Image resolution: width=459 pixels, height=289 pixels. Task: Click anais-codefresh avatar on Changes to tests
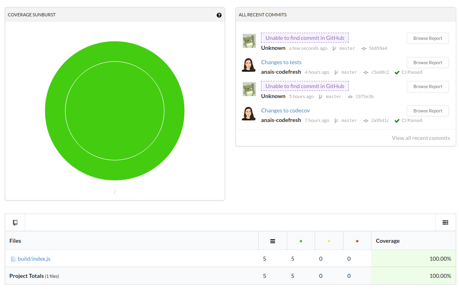(249, 65)
